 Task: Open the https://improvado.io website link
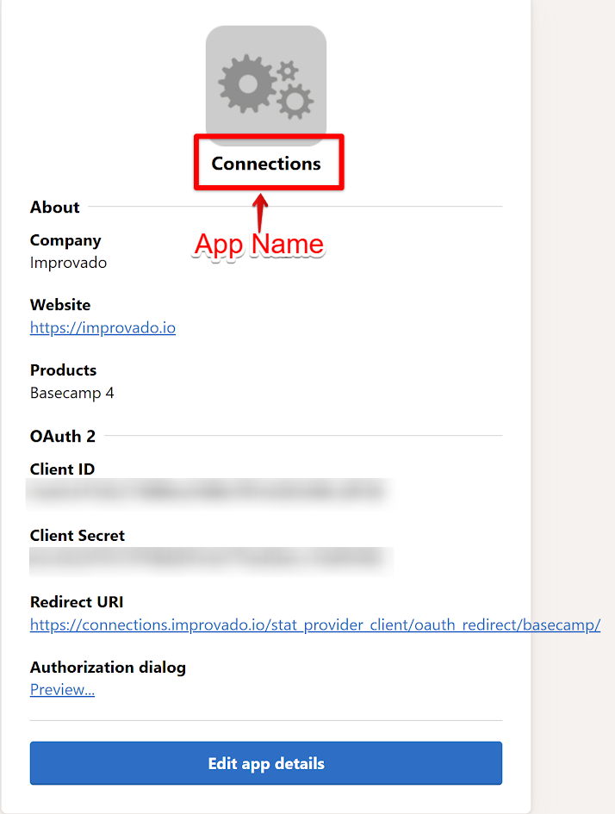102,327
